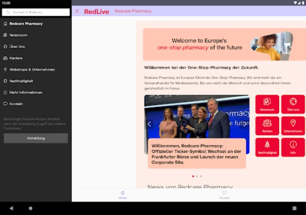
Task: Open the hamburger menu icon
Action: [x=77, y=11]
